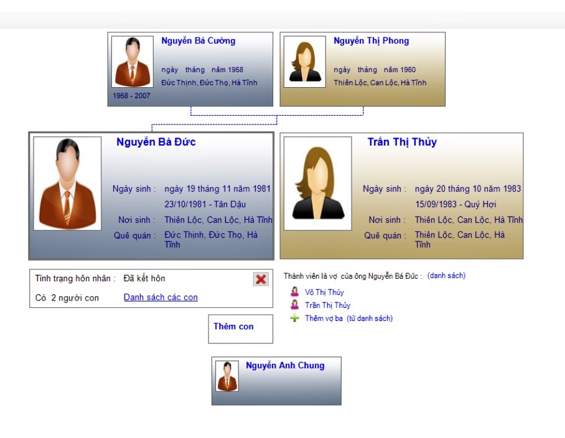Click Đức Thịnh, Đức Thọ, Hà Tĩnh in Cường's card
The image size is (565, 438).
(209, 83)
